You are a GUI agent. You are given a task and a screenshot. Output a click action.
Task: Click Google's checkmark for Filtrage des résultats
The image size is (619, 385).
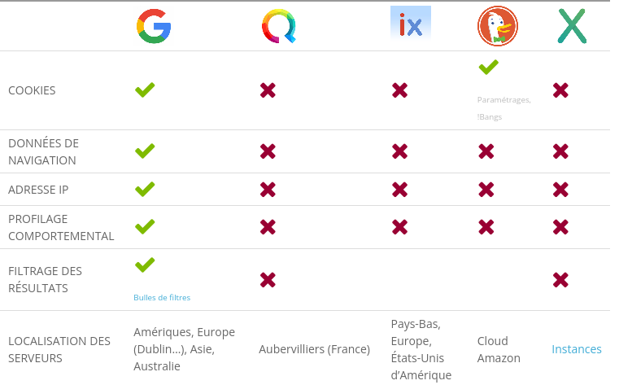pos(145,265)
